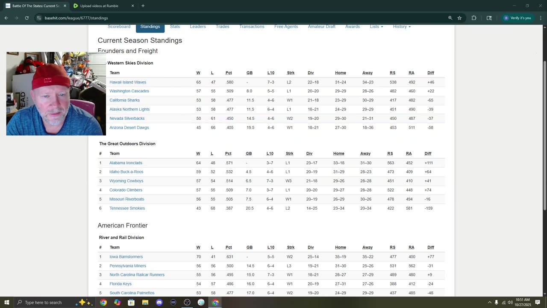Go to the Amateur Draft tab
547x308 pixels.
tap(322, 27)
